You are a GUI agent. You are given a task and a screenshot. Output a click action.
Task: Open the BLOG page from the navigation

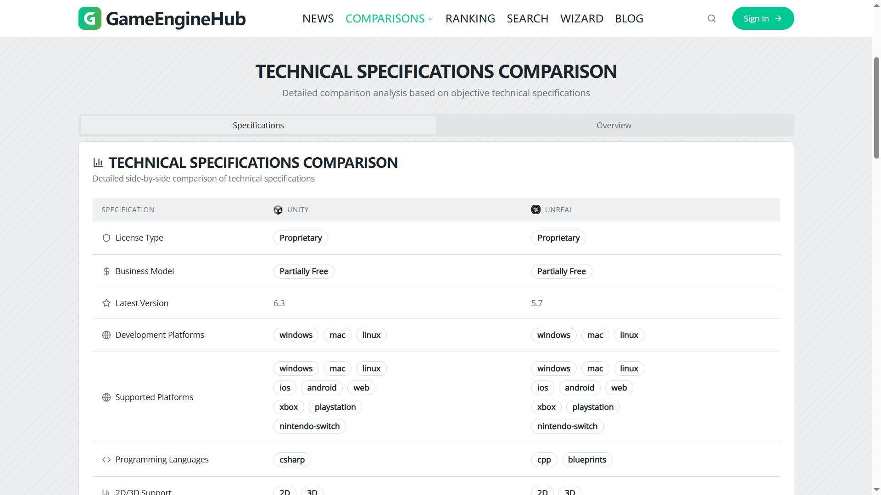pos(629,18)
